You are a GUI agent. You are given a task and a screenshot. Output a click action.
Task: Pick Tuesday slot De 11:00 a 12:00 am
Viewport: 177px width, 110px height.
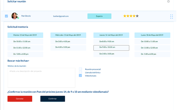point(25,48)
